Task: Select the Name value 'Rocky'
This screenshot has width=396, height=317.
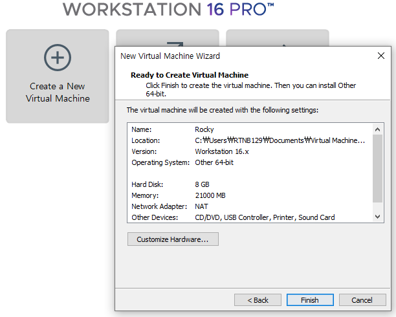Action: coord(204,129)
